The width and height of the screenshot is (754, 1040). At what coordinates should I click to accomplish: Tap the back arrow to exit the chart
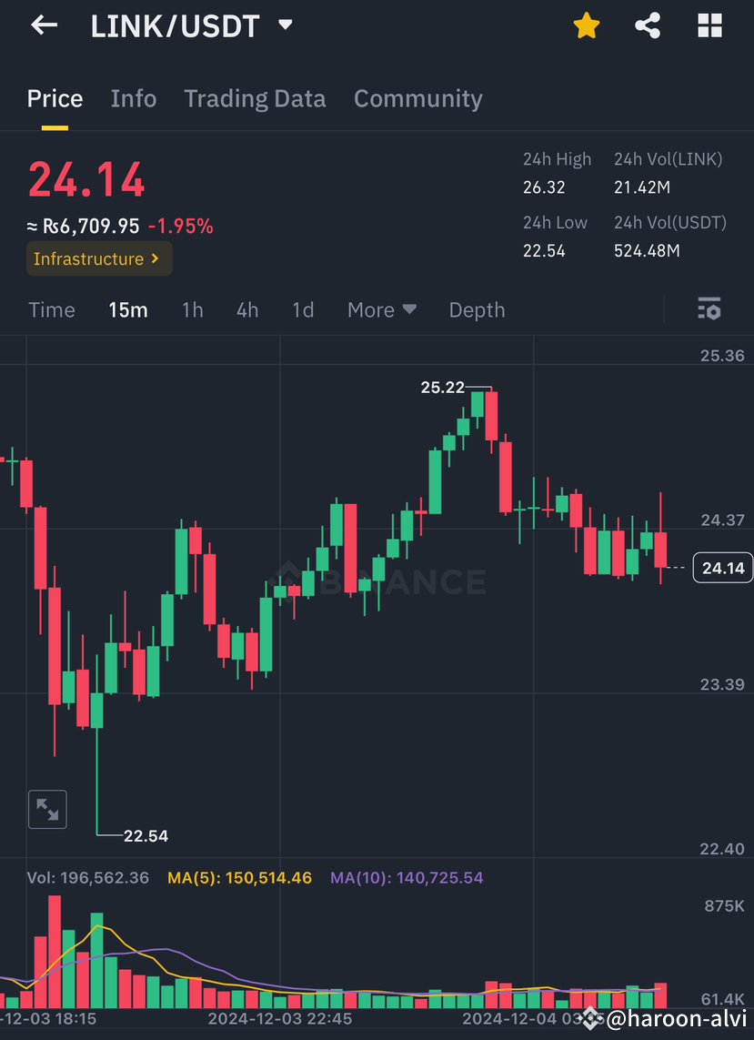(43, 25)
